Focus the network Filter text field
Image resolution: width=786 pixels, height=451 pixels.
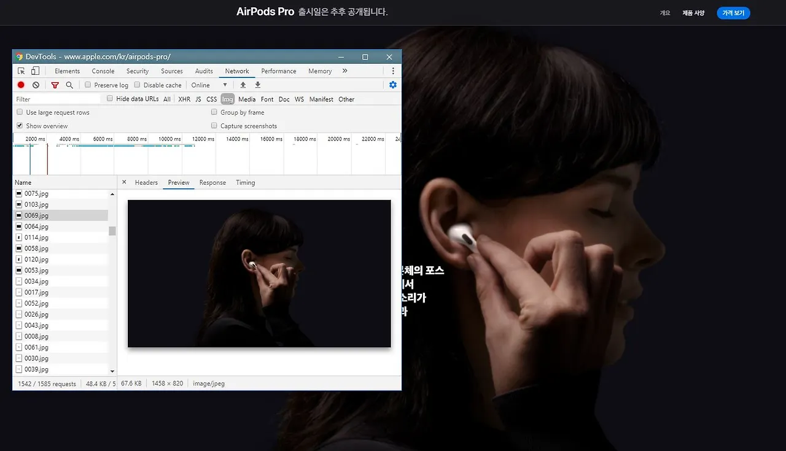(x=57, y=99)
